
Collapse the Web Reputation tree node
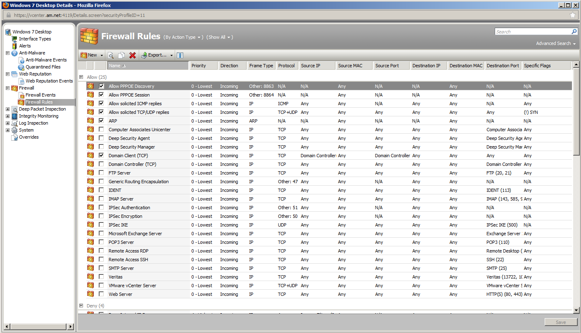pos(8,74)
